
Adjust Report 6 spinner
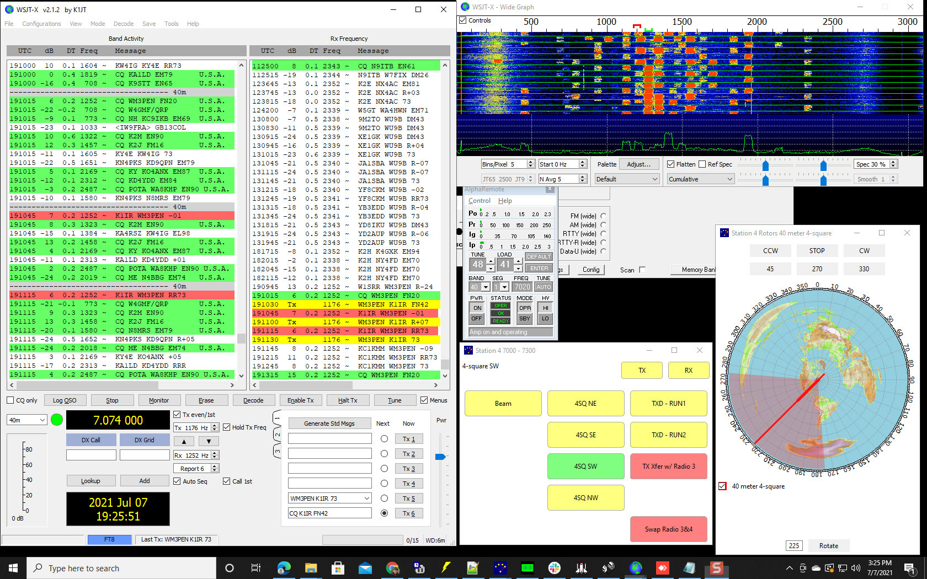coord(215,469)
